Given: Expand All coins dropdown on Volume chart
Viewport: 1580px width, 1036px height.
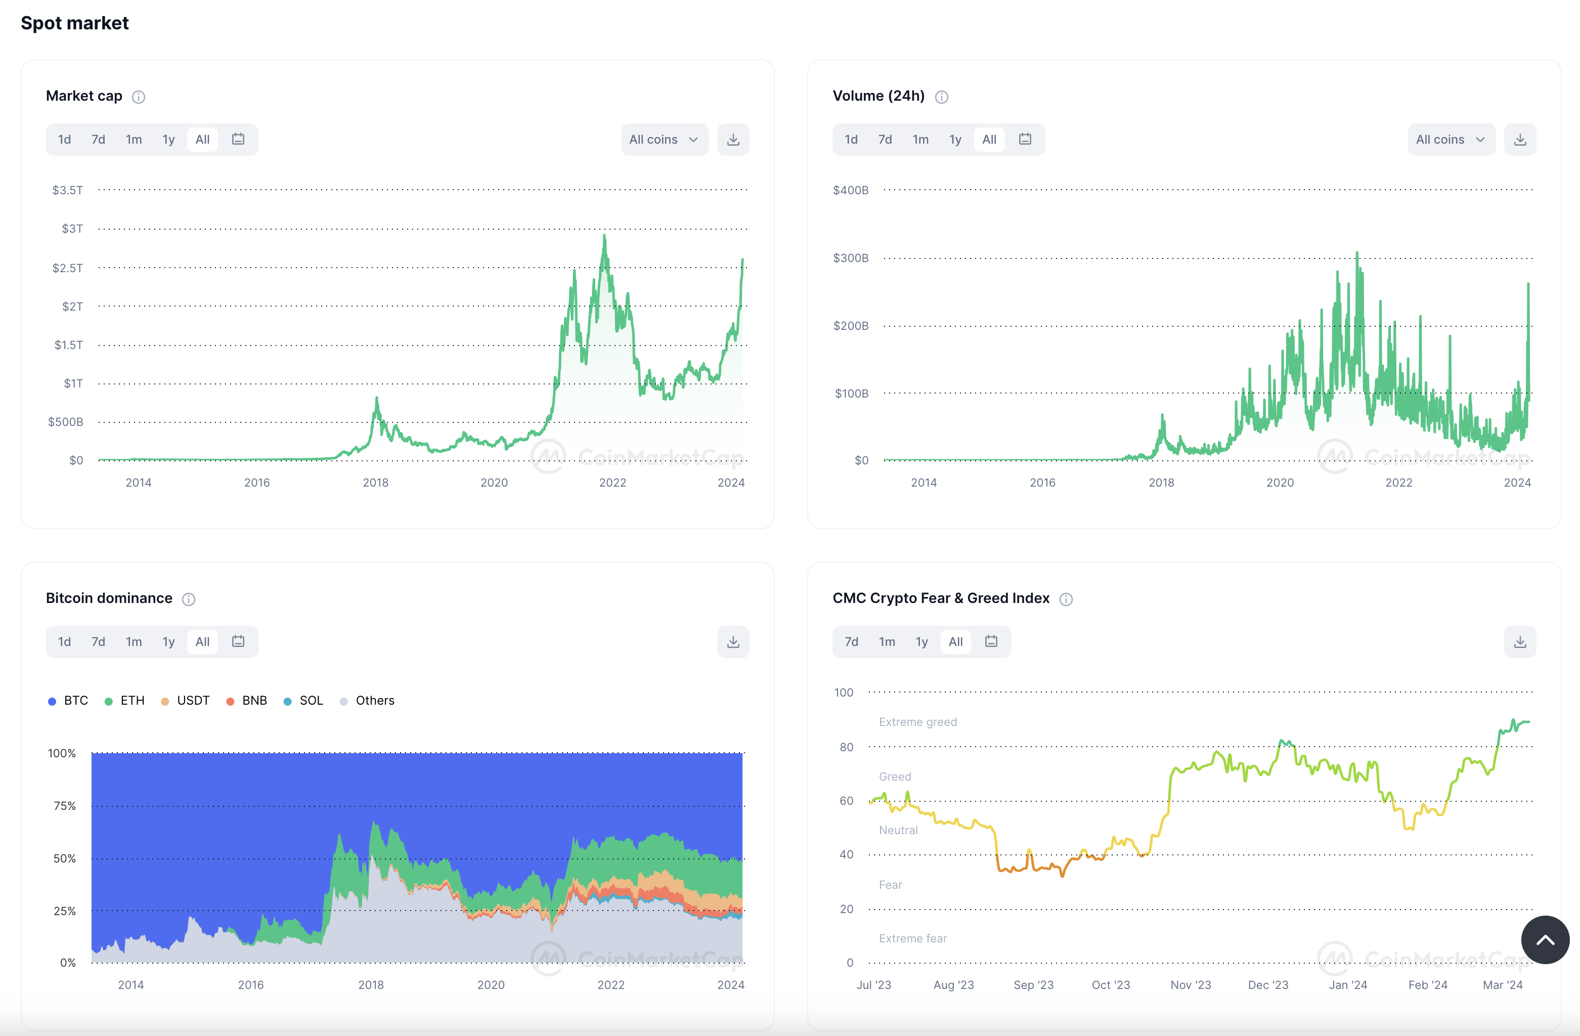Looking at the screenshot, I should pyautogui.click(x=1451, y=140).
